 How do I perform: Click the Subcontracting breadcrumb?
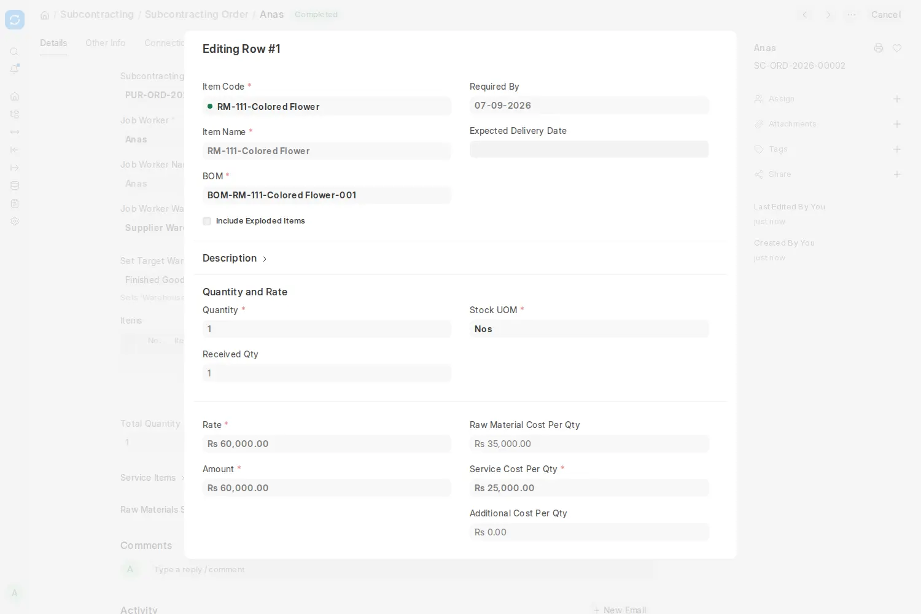pyautogui.click(x=97, y=15)
